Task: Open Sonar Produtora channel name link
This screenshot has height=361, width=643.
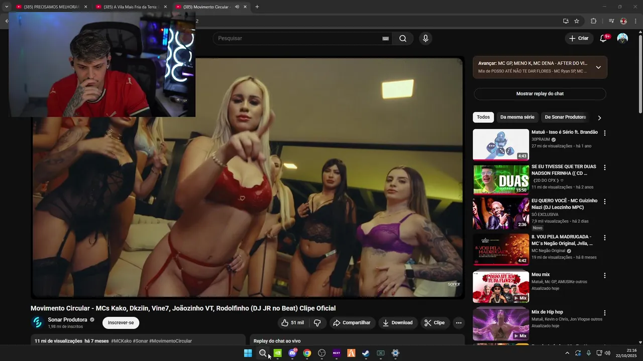Action: tap(67, 320)
